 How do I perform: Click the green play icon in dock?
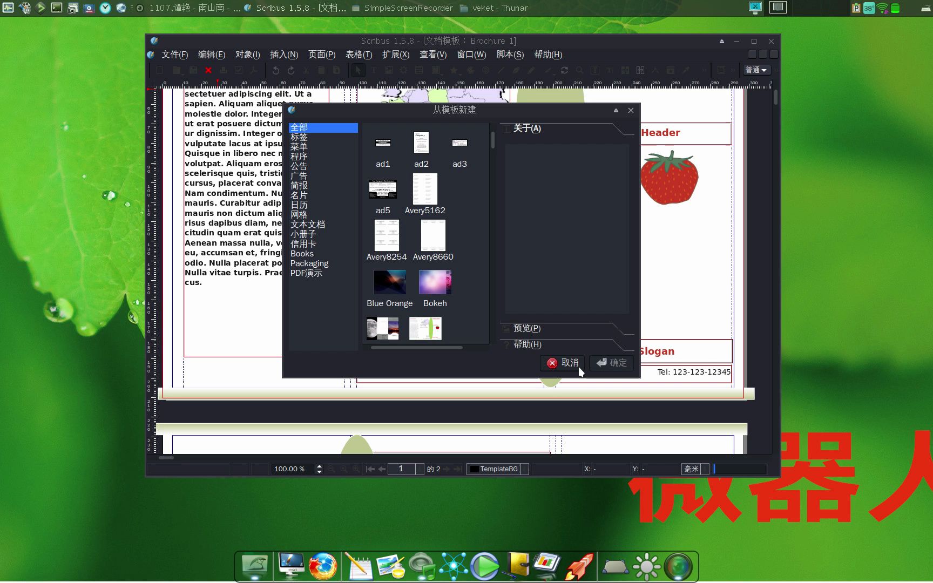[x=484, y=566]
